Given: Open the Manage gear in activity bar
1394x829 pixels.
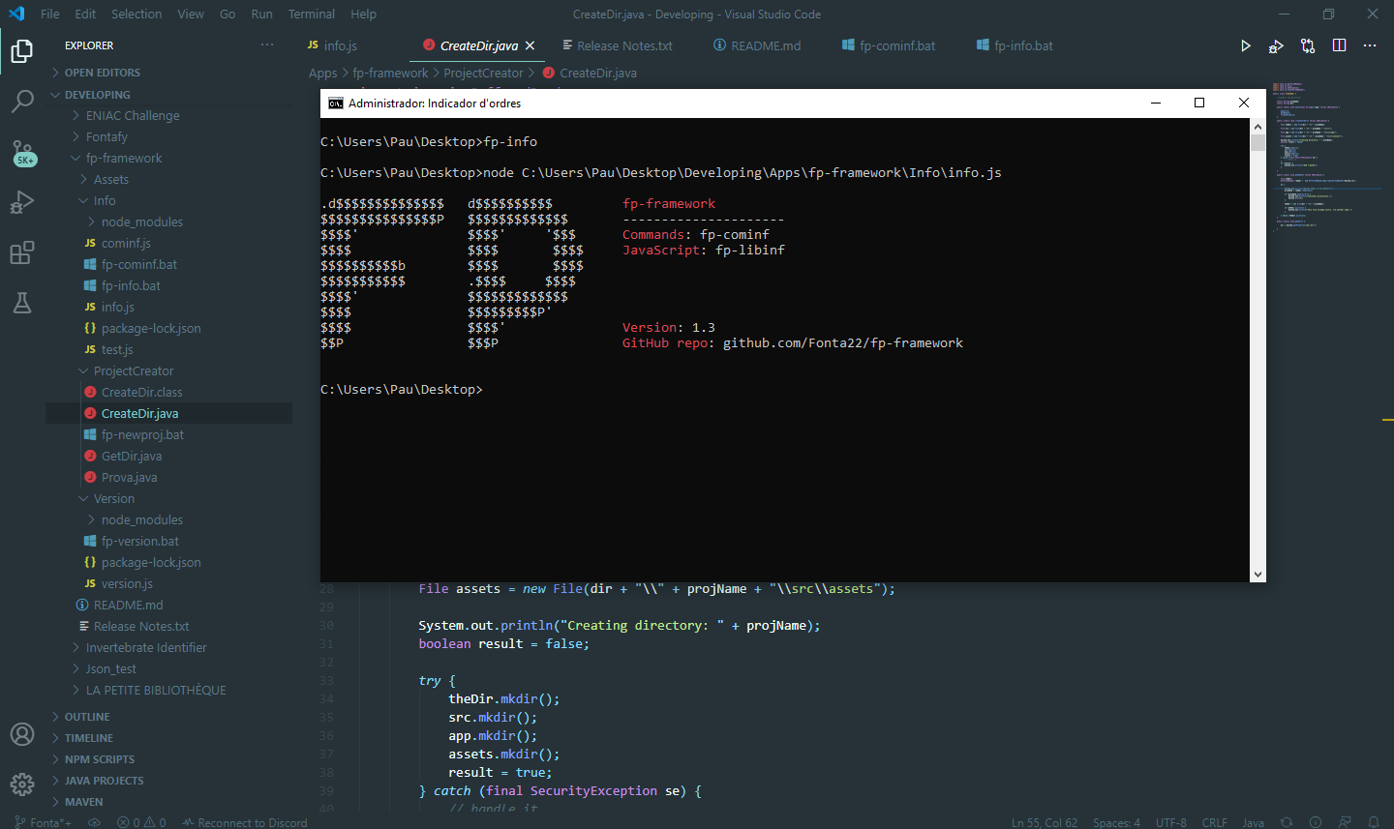Looking at the screenshot, I should pos(22,784).
